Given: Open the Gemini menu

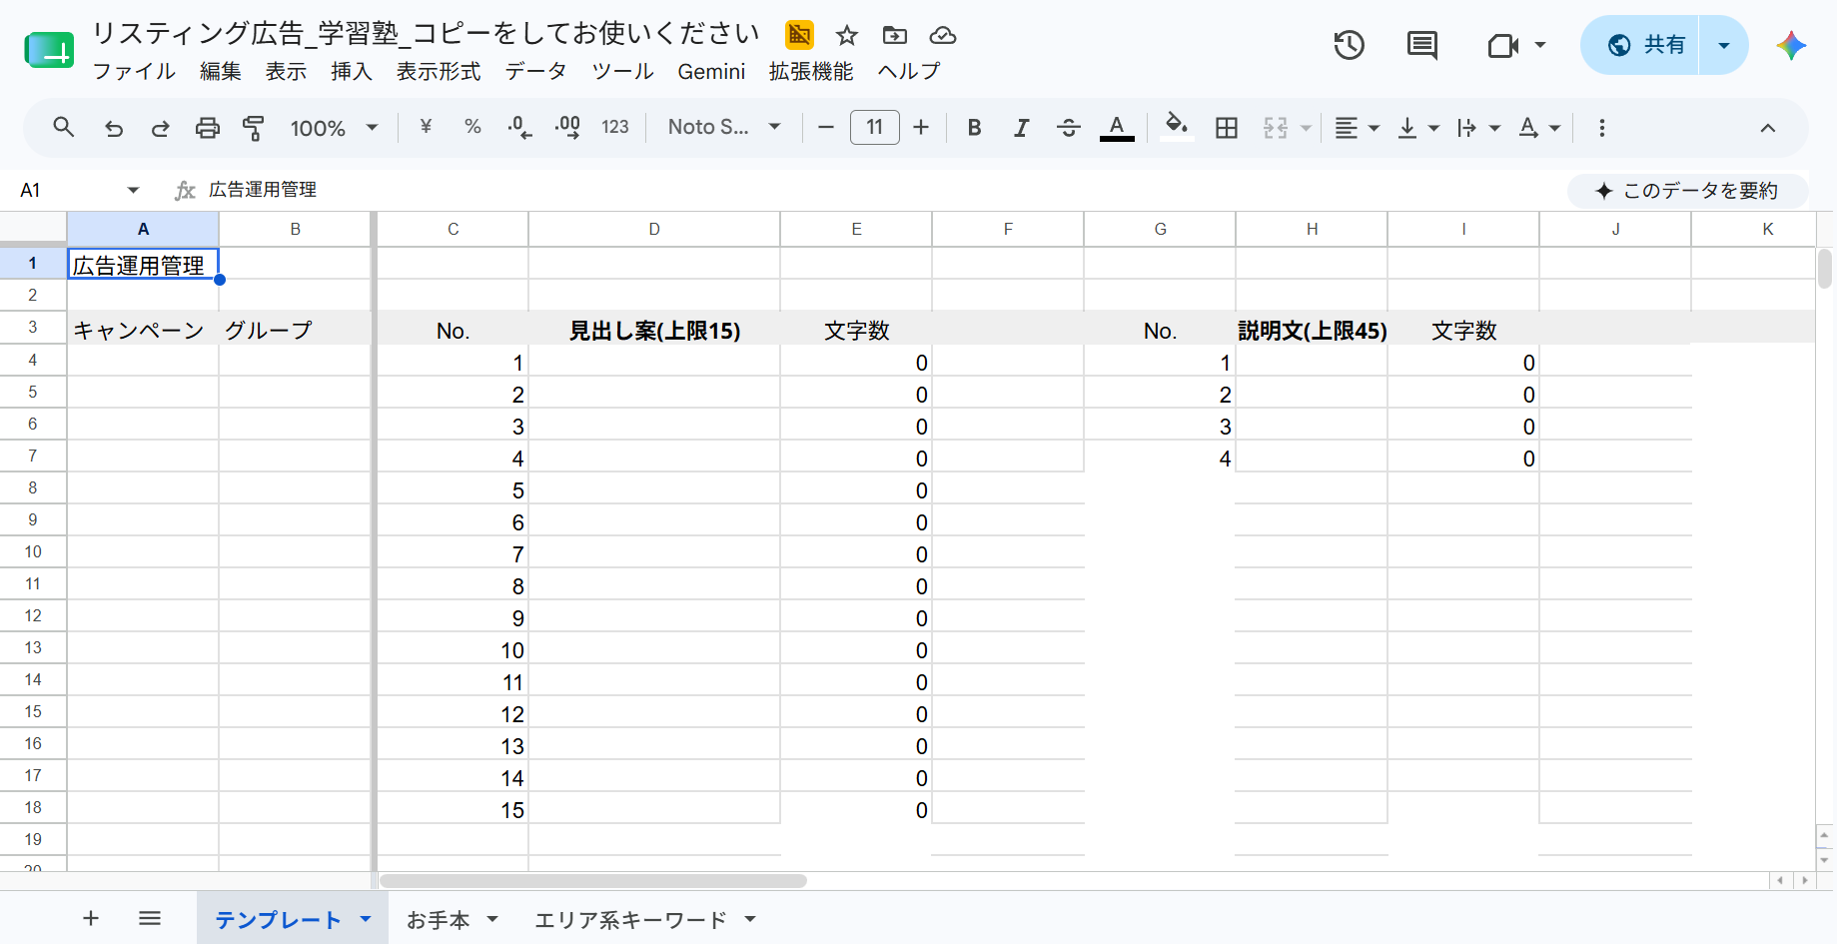Looking at the screenshot, I should click(711, 71).
